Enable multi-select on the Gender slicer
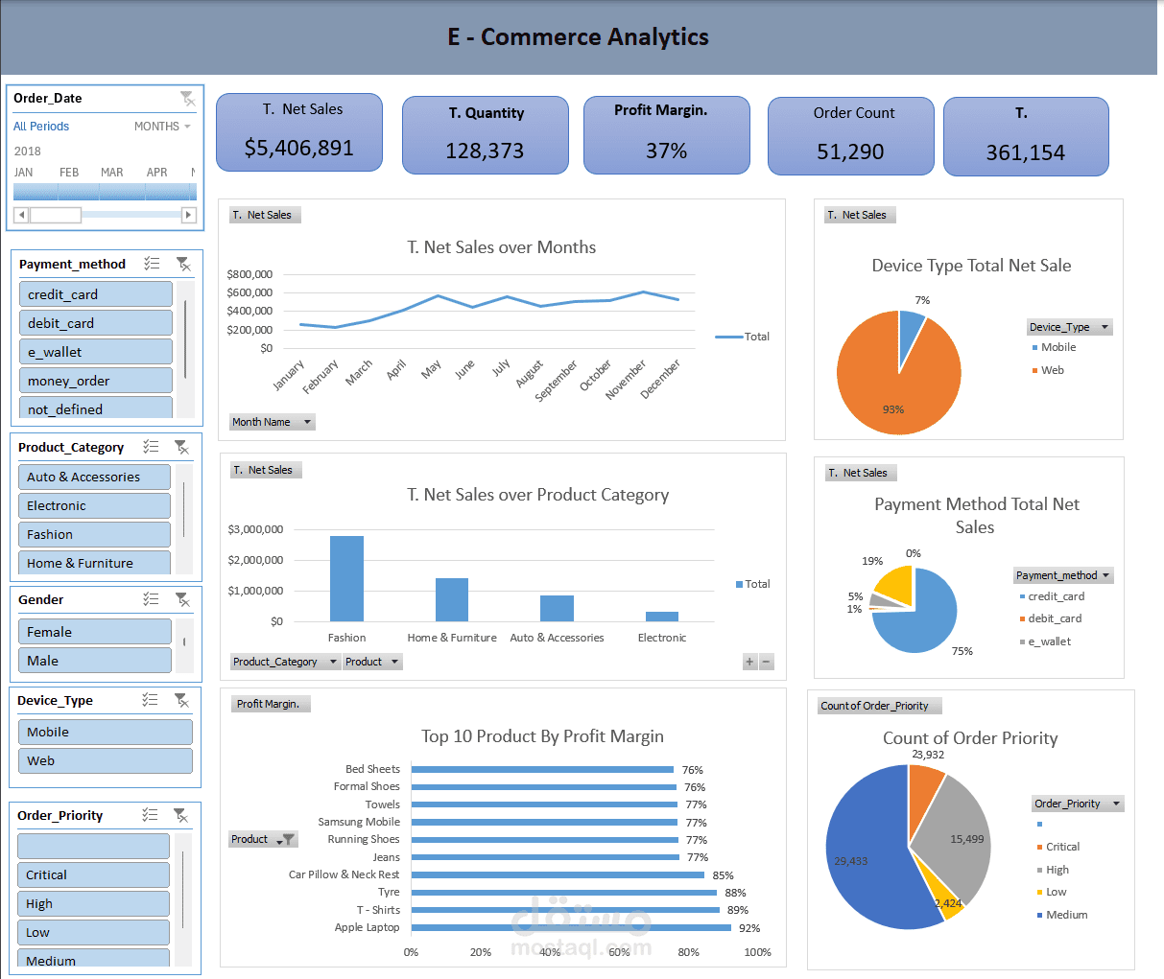Screen dimensions: 1164x979 151,599
